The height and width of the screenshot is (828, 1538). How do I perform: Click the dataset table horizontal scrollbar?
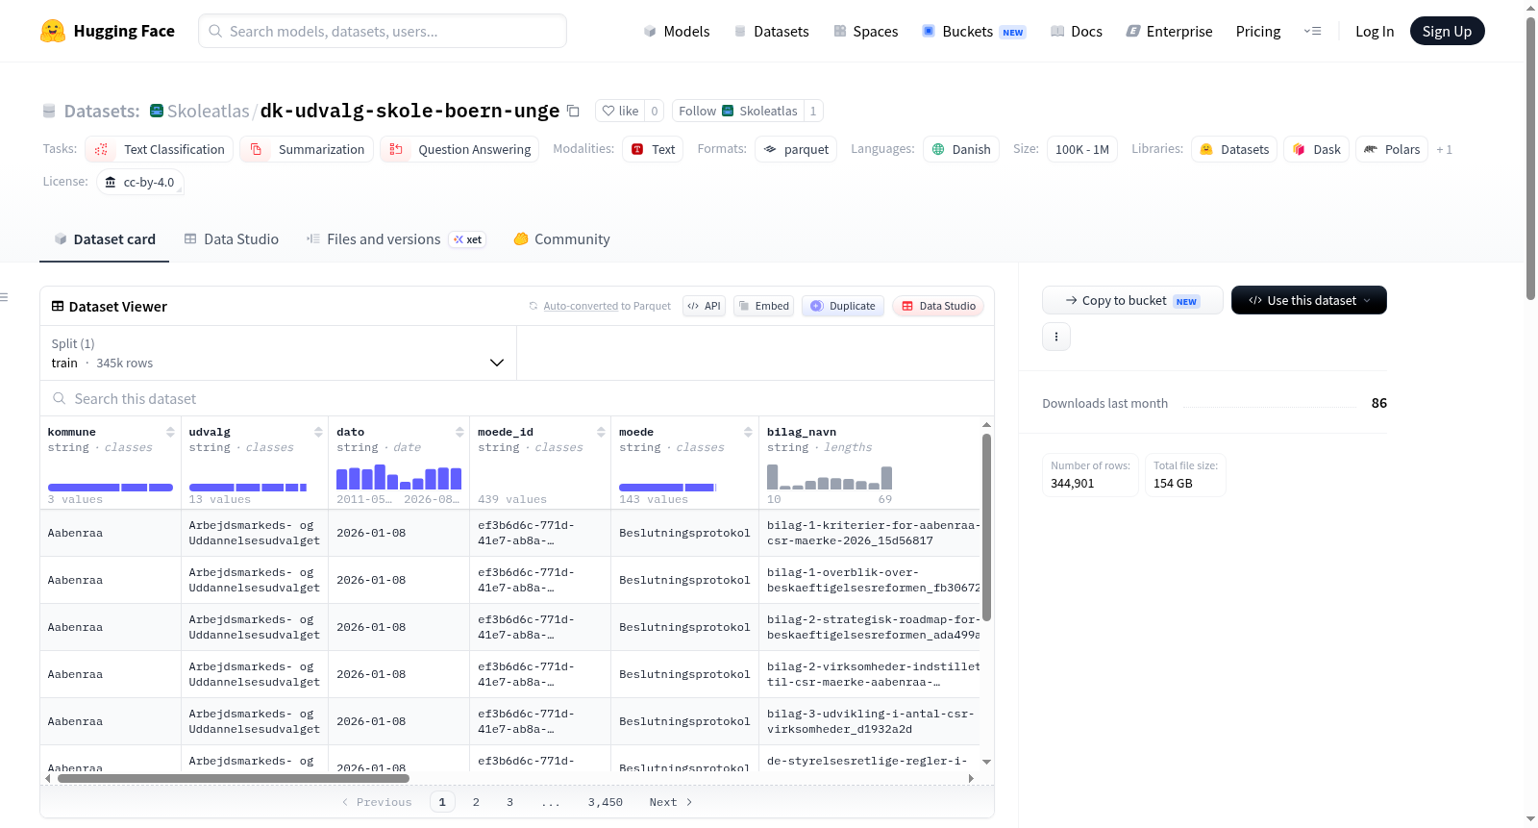point(234,778)
